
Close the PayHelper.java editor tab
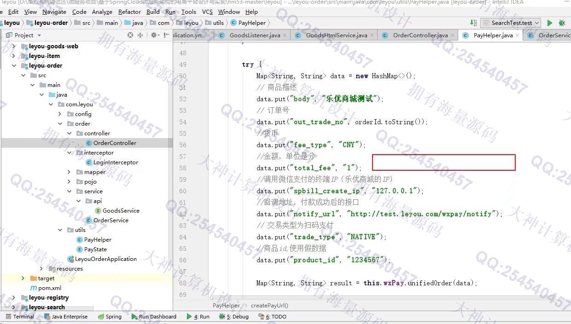pos(517,35)
